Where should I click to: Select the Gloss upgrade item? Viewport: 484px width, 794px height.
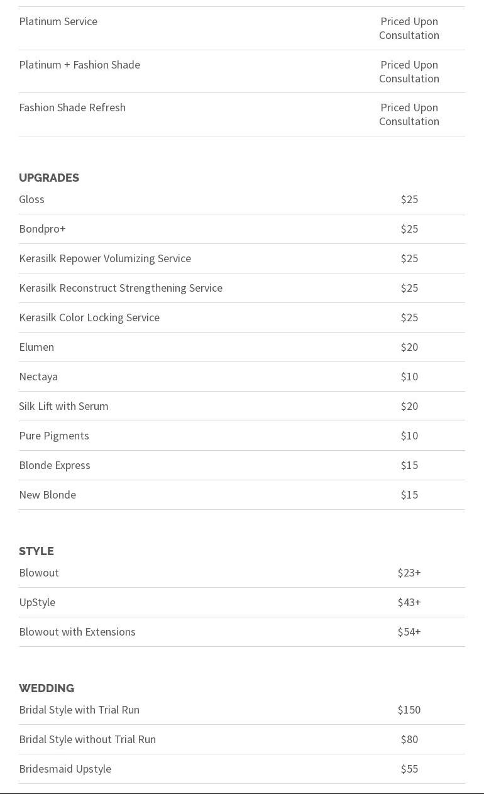(x=31, y=199)
